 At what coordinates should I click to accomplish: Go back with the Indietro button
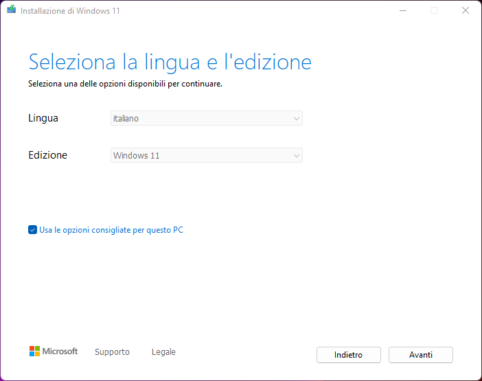coord(348,355)
